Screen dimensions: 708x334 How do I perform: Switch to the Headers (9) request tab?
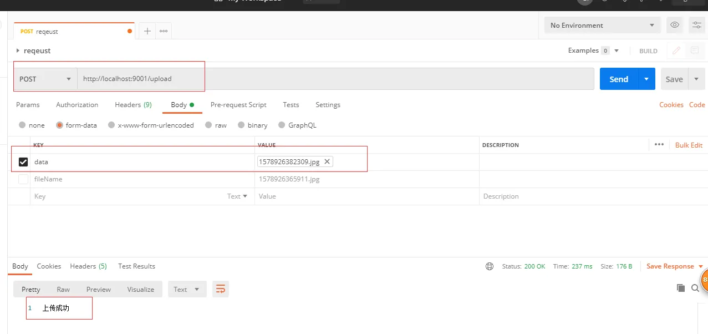click(x=133, y=105)
